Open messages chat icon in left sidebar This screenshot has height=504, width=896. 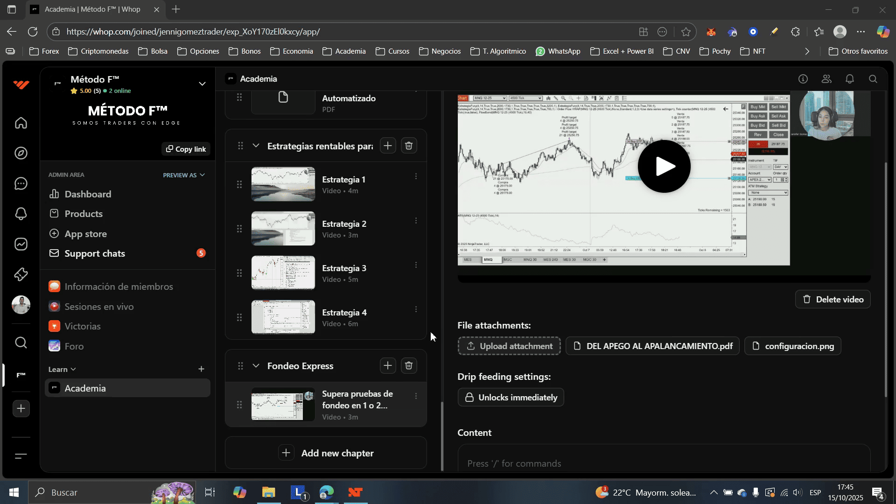click(x=21, y=183)
